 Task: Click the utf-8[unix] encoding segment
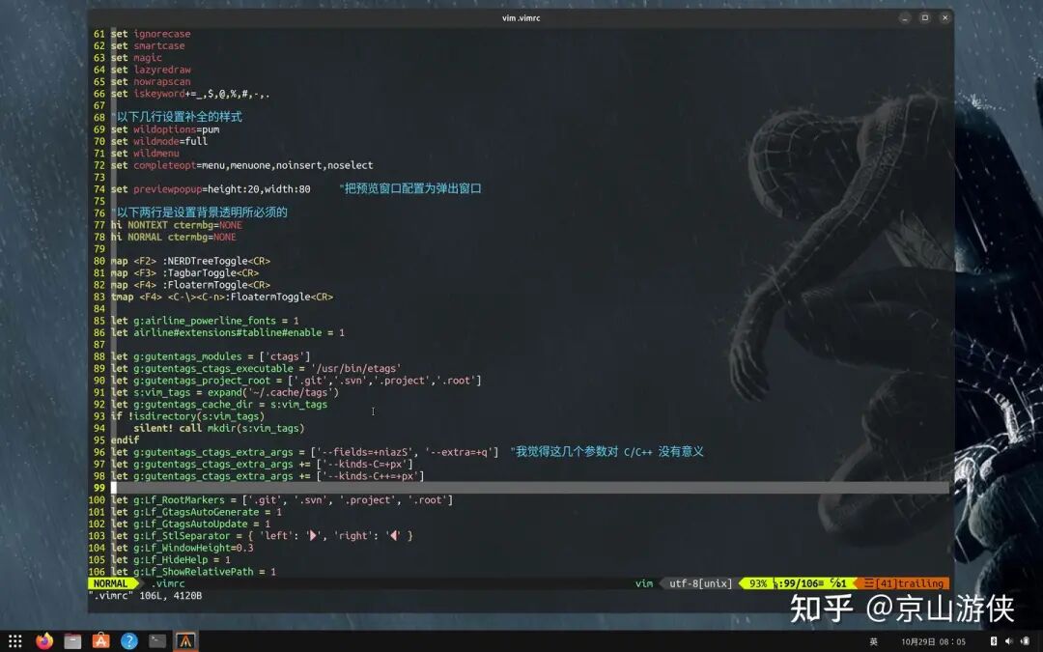pyautogui.click(x=700, y=583)
